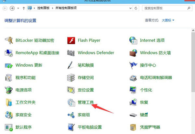This screenshot has width=195, height=134.
Task: Click the 程序和功能 icon
Action: 8,78
